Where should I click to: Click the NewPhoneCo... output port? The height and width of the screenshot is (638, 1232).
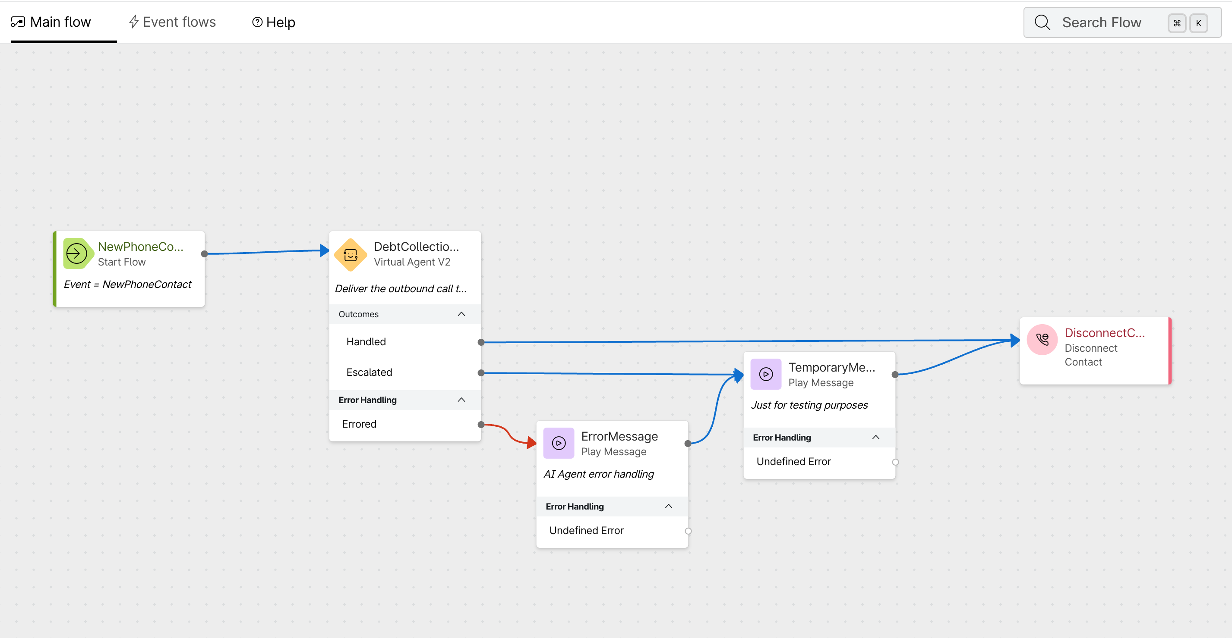coord(204,254)
